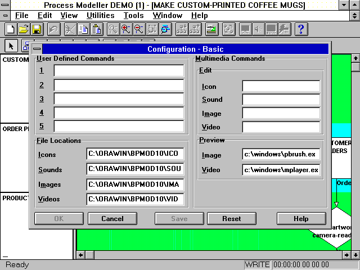Click the User Defined Command 1 field
The width and height of the screenshot is (360, 270).
pos(119,70)
